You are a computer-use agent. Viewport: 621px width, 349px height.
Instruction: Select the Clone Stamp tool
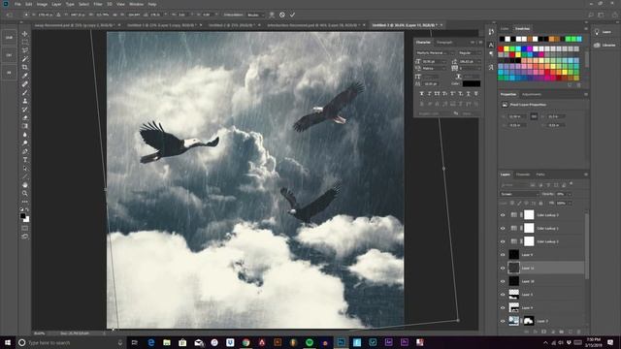pos(25,101)
